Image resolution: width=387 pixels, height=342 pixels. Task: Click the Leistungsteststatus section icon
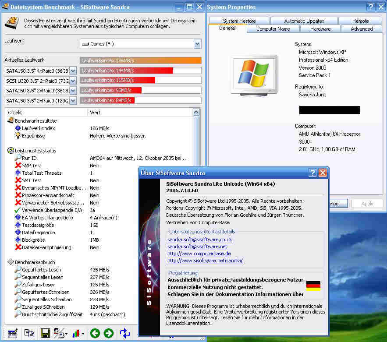(x=11, y=150)
